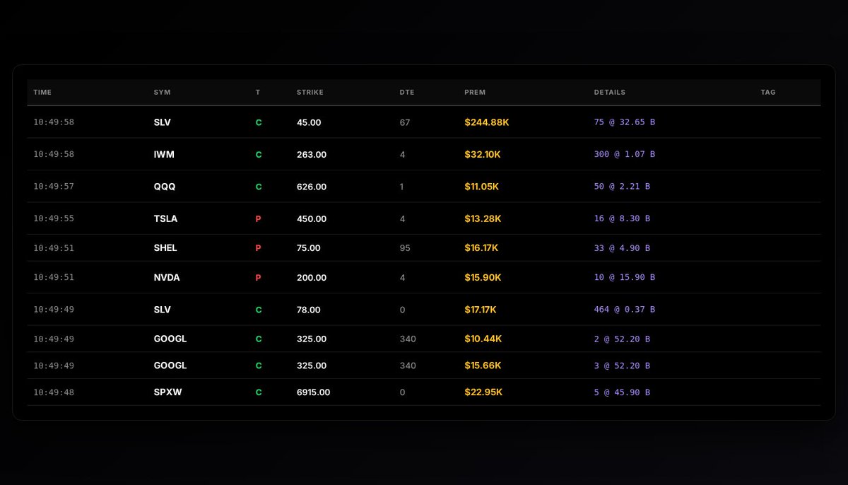Click strike 45.00 in SLV row
This screenshot has width=848, height=485.
tap(309, 122)
